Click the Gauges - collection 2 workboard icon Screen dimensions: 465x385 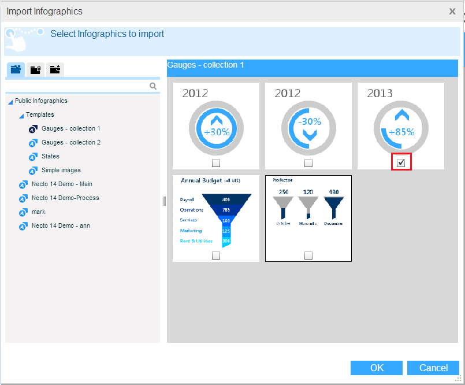(34, 143)
